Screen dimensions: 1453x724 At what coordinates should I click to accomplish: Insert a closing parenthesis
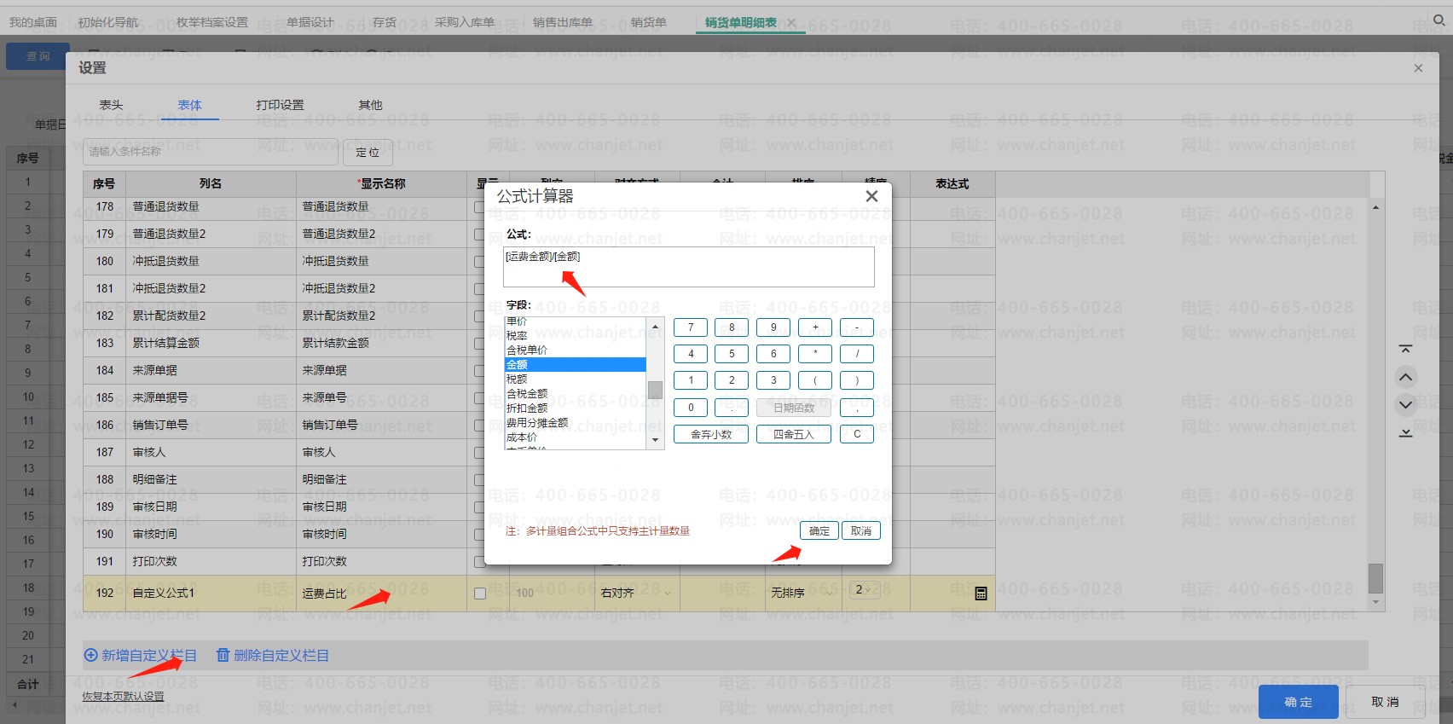coord(857,381)
